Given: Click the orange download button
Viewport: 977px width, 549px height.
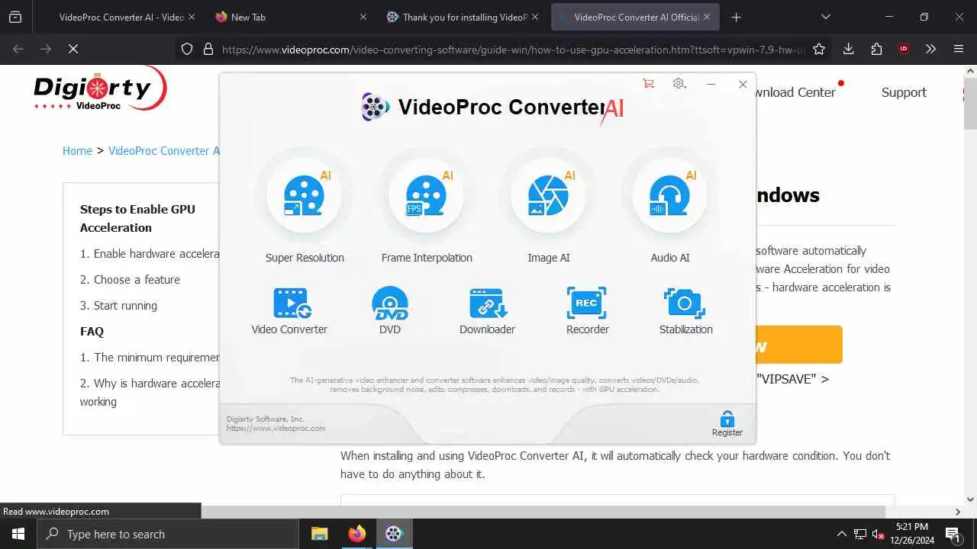Looking at the screenshot, I should (x=798, y=345).
